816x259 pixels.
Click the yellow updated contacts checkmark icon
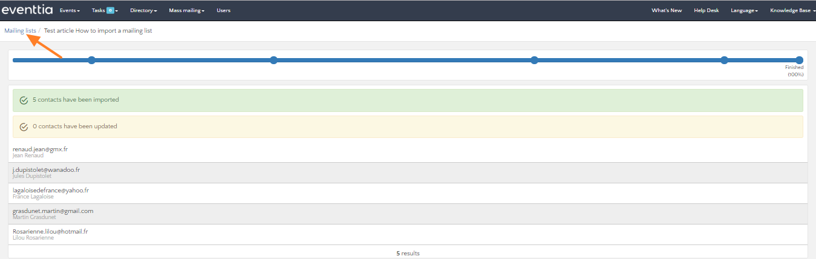pyautogui.click(x=24, y=127)
